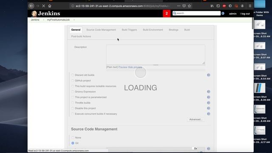This screenshot has width=272, height=153.
Task: Open the admin user link
Action: tap(233, 14)
